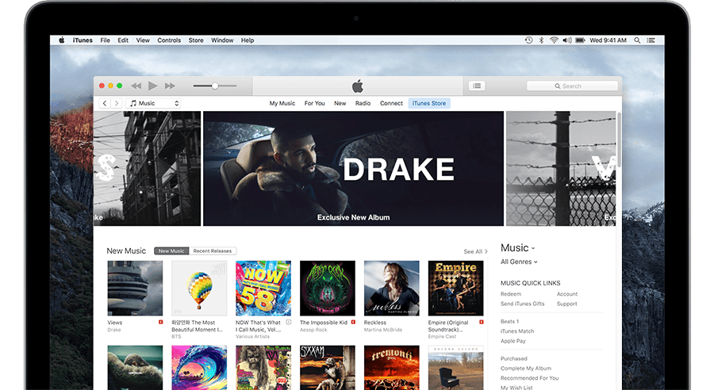The width and height of the screenshot is (714, 390).
Task: Expand the All Genres dropdown
Action: click(x=519, y=262)
